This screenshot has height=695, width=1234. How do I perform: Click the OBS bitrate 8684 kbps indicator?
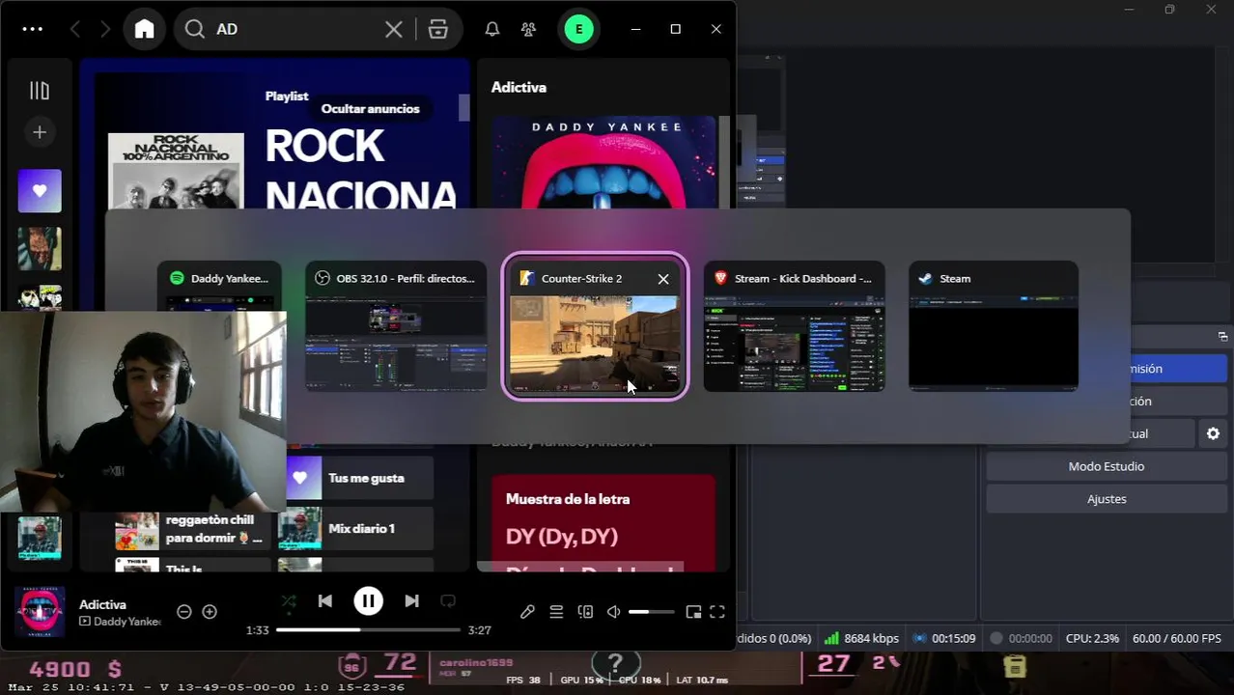861,639
